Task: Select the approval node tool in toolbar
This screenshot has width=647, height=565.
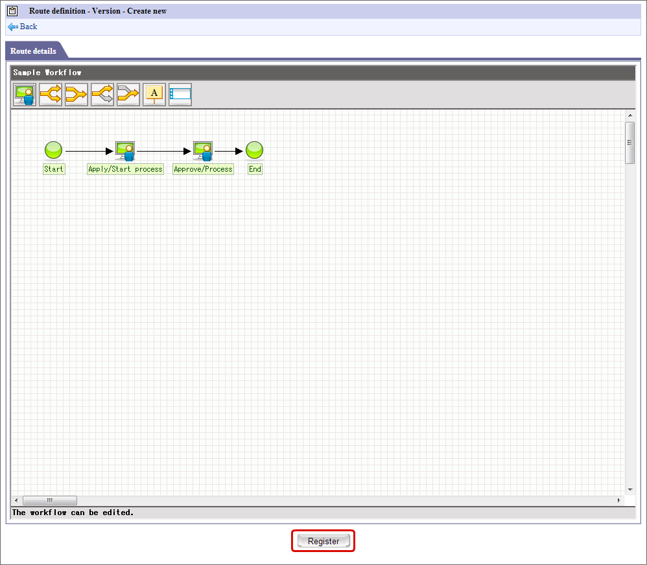Action: tap(25, 95)
